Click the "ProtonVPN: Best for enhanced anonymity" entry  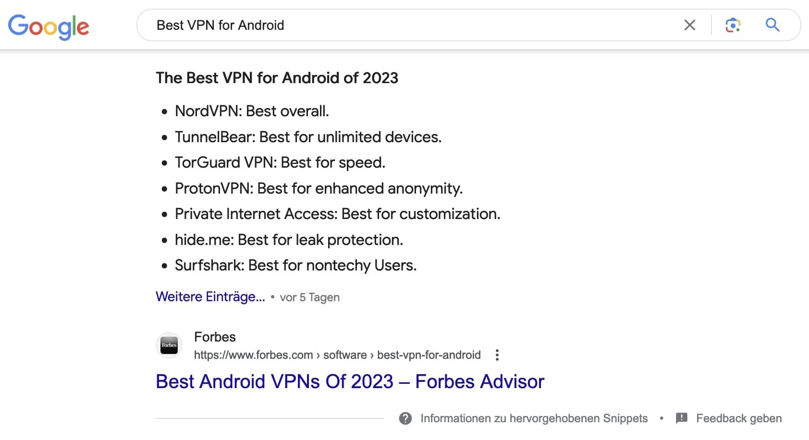click(x=319, y=188)
